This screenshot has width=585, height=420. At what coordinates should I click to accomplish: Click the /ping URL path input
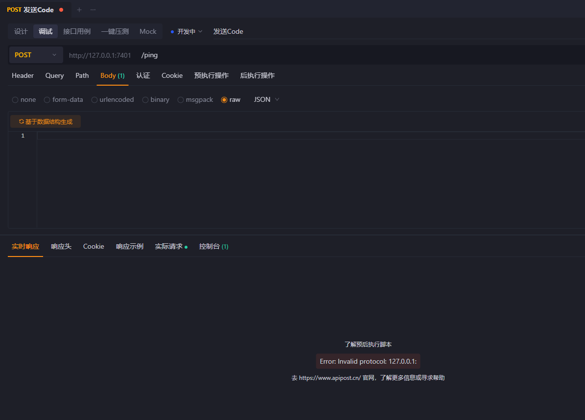tap(294, 55)
